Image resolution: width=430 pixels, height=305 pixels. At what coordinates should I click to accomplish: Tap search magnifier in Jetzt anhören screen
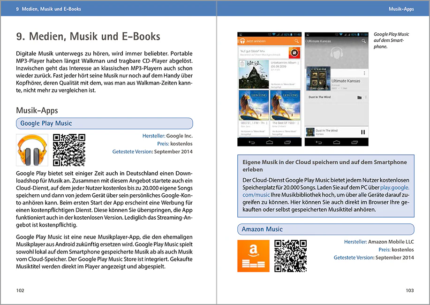coord(296,41)
